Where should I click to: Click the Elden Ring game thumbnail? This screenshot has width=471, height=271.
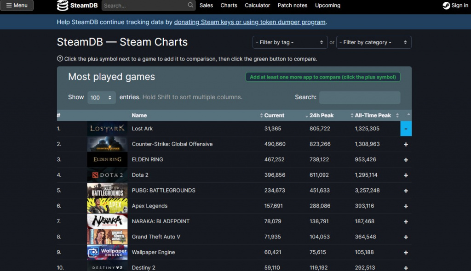107,159
